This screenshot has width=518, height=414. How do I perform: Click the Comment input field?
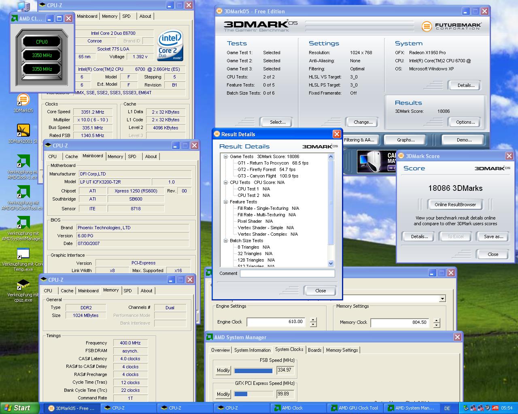point(287,274)
